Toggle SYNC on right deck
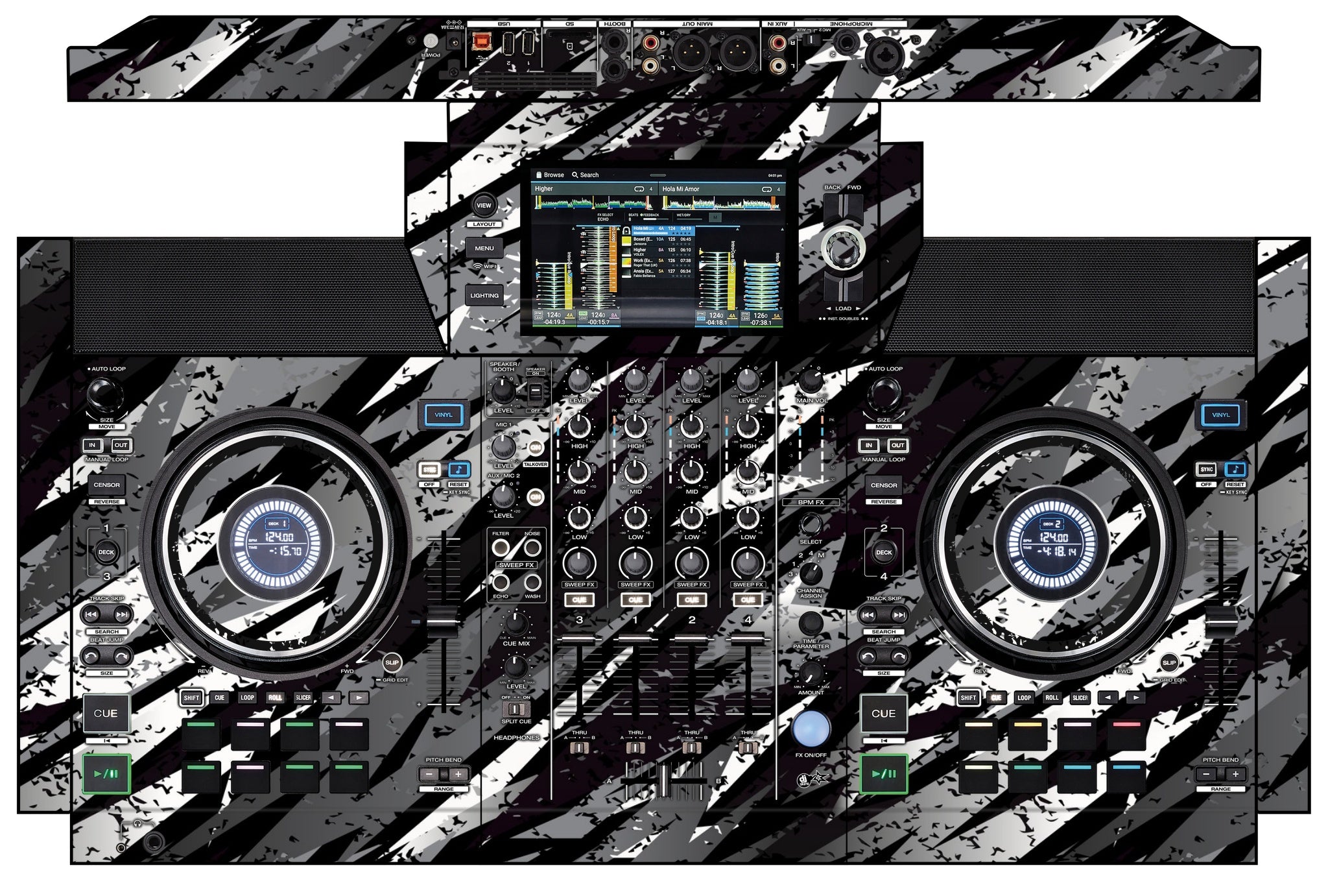This screenshot has width=1328, height=883. click(x=1206, y=470)
